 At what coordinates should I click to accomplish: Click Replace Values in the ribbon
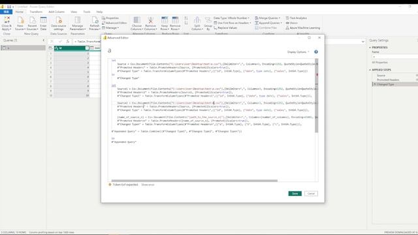tap(225, 27)
